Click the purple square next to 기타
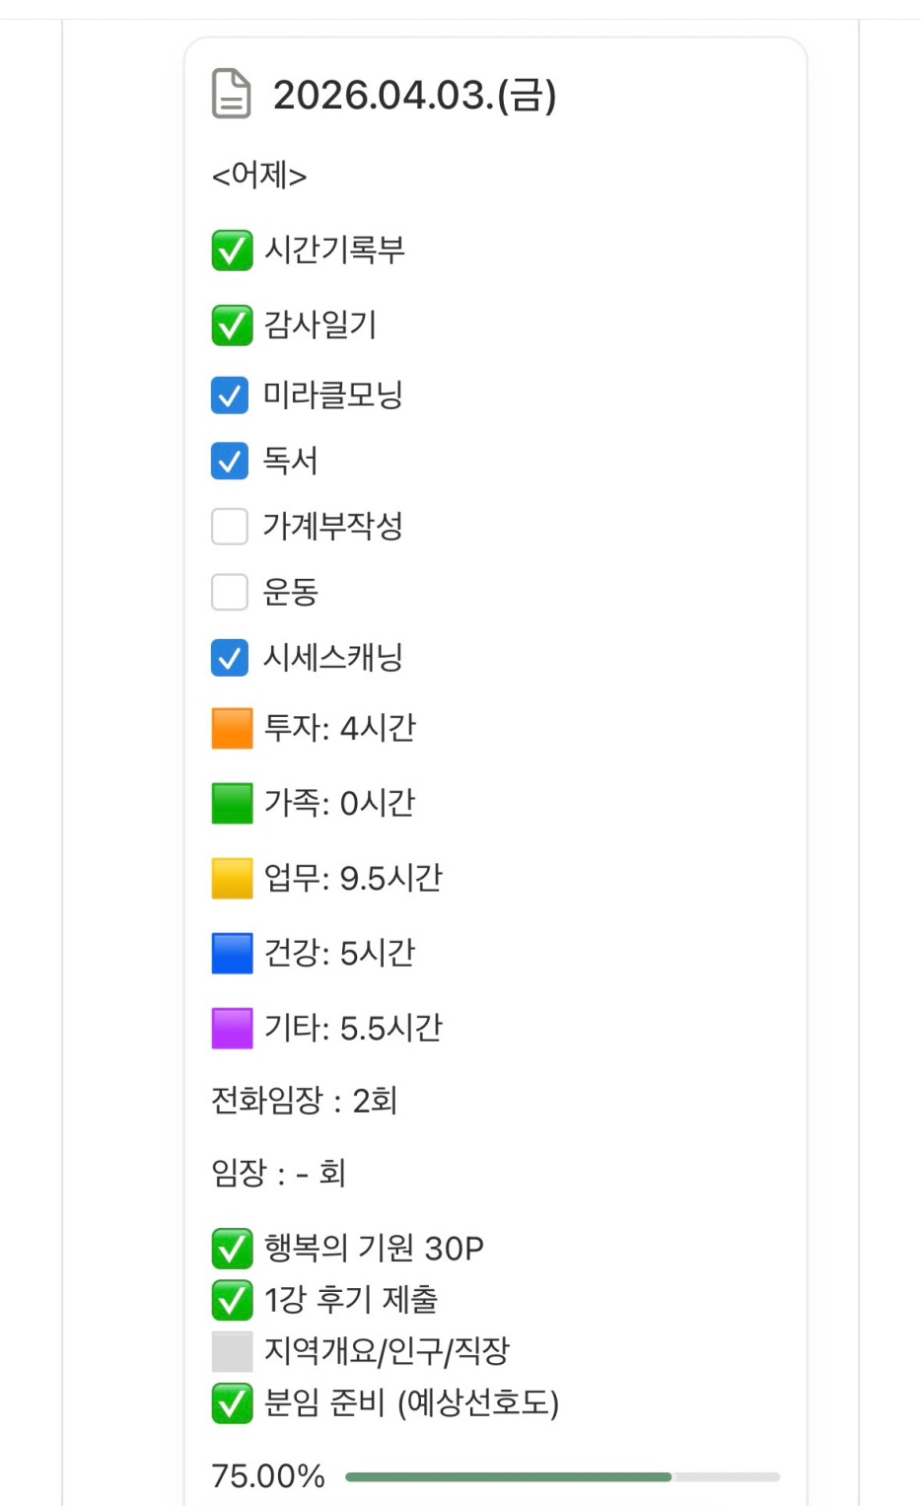This screenshot has width=921, height=1506. (x=233, y=1029)
